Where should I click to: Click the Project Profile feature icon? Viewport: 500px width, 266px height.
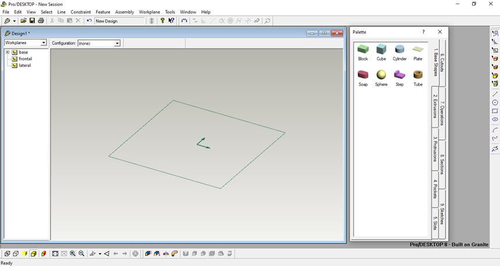tap(156, 254)
